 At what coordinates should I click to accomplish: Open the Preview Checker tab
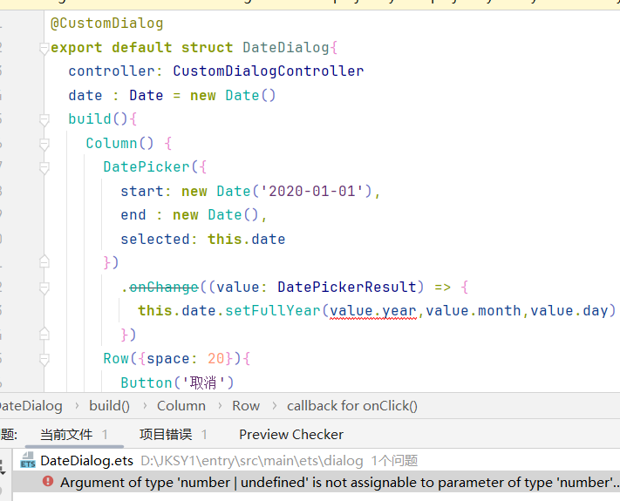[291, 435]
